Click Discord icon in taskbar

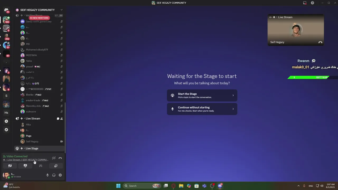click(220, 186)
